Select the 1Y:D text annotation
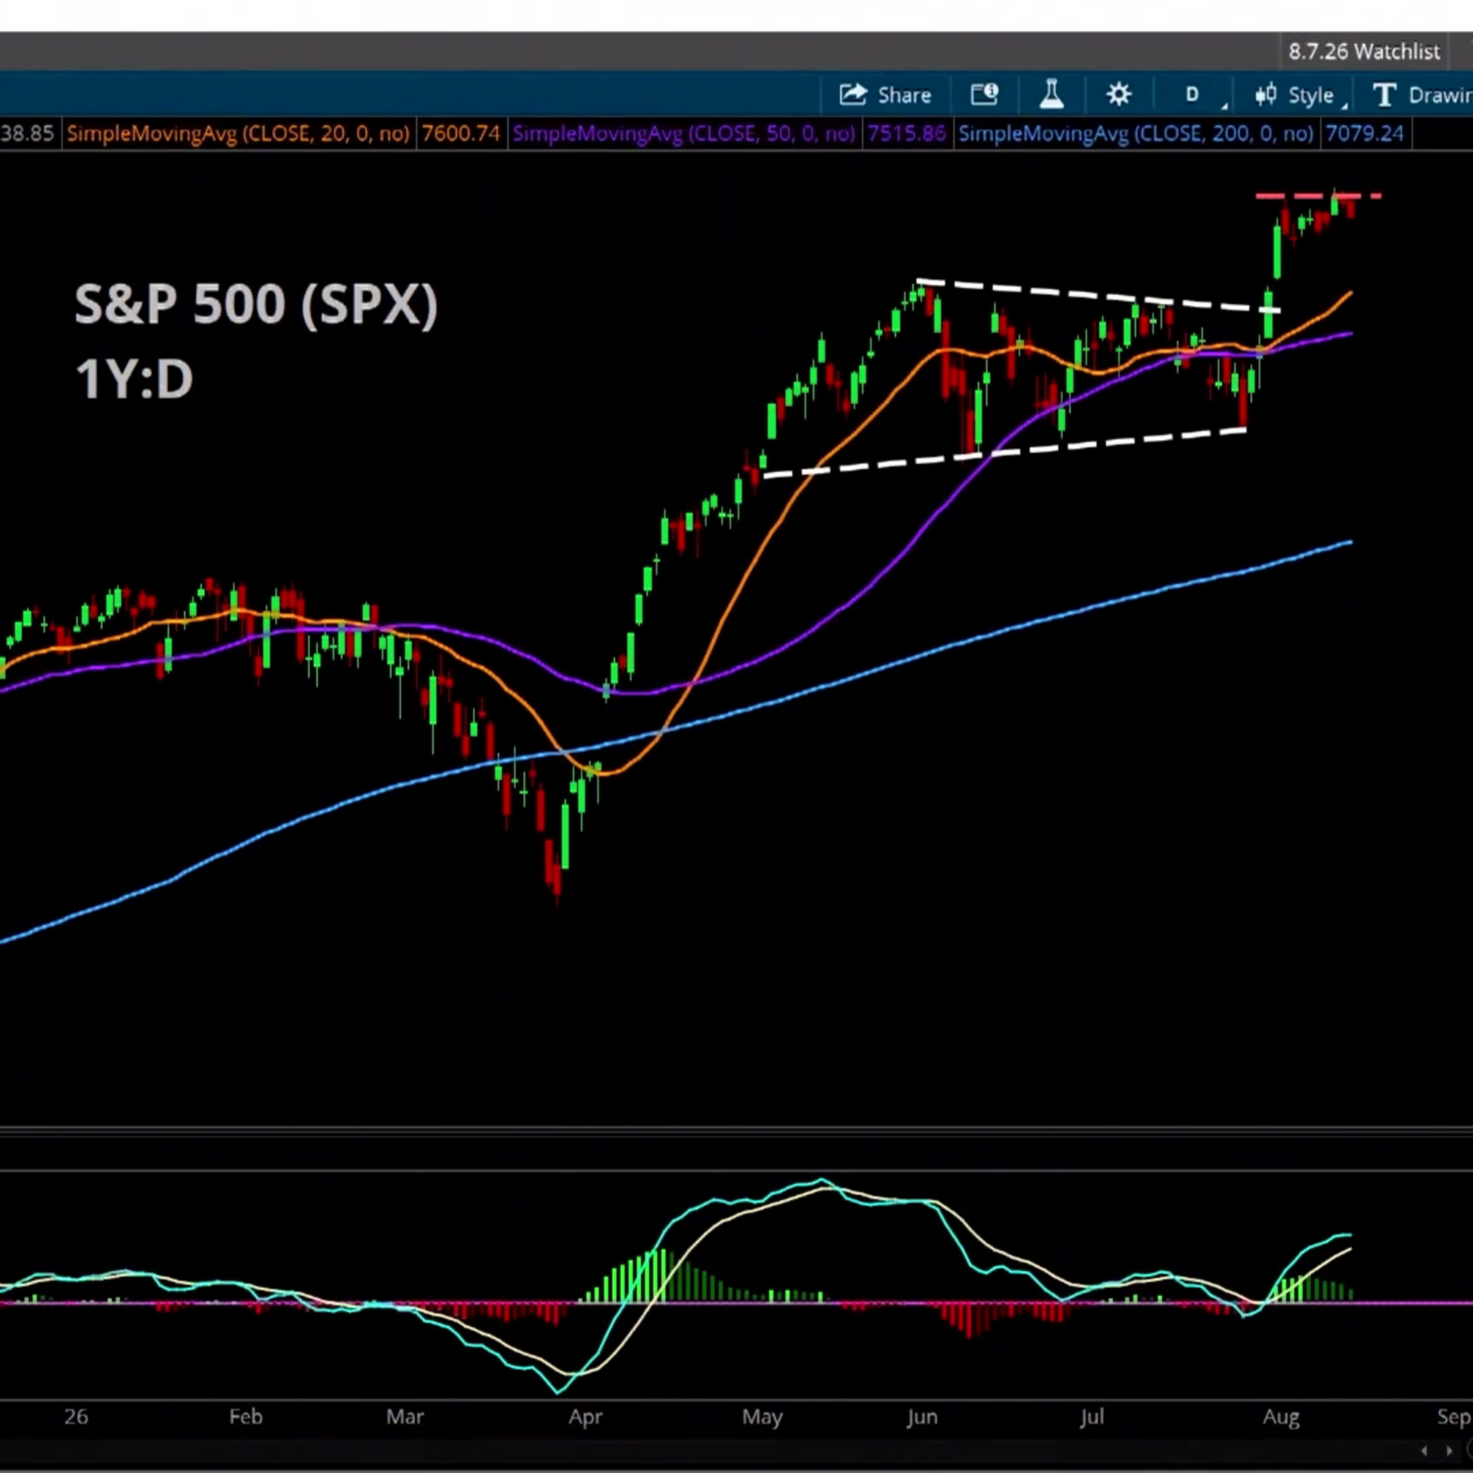This screenshot has height=1473, width=1473. pyautogui.click(x=134, y=379)
